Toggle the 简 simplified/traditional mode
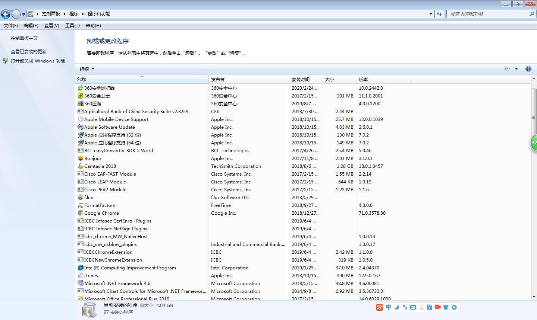The height and width of the screenshot is (320, 537). [x=429, y=307]
